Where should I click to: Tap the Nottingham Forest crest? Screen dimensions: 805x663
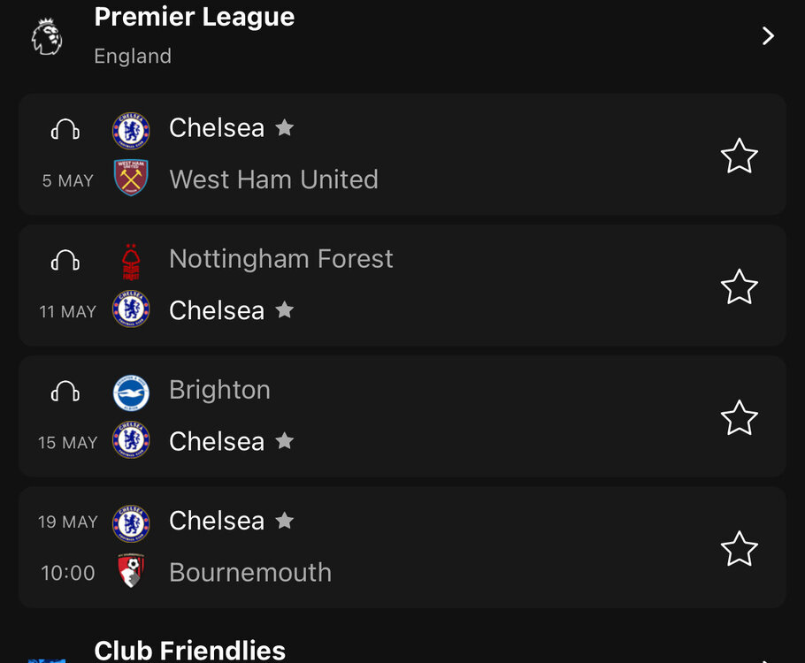[131, 263]
